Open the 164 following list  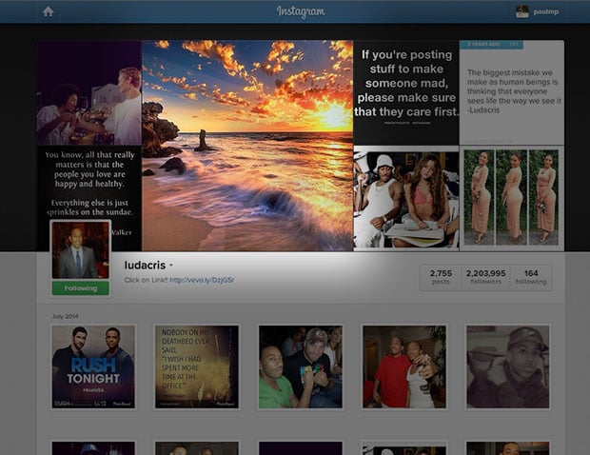click(531, 277)
